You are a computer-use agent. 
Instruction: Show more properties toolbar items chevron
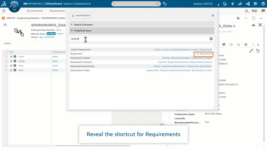[253, 45]
